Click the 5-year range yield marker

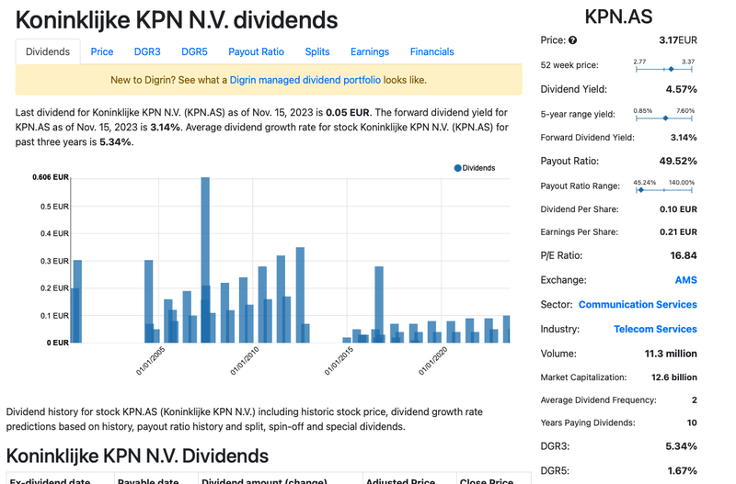(665, 118)
